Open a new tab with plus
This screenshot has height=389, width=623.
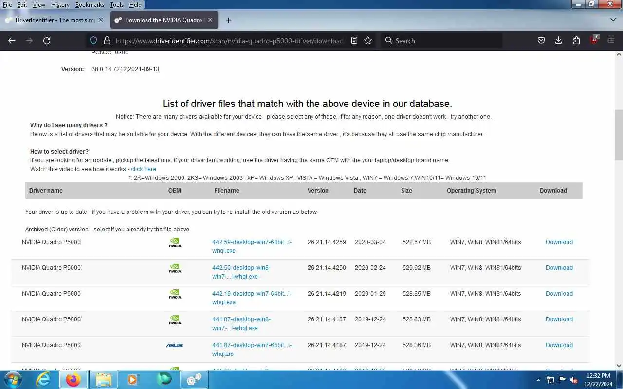tap(228, 20)
